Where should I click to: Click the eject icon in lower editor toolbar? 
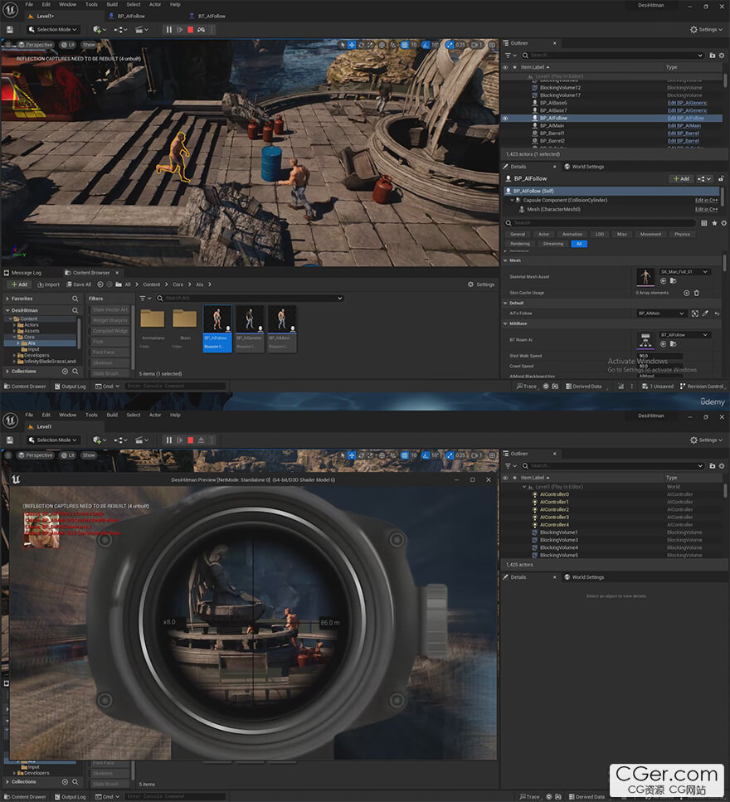pos(201,440)
